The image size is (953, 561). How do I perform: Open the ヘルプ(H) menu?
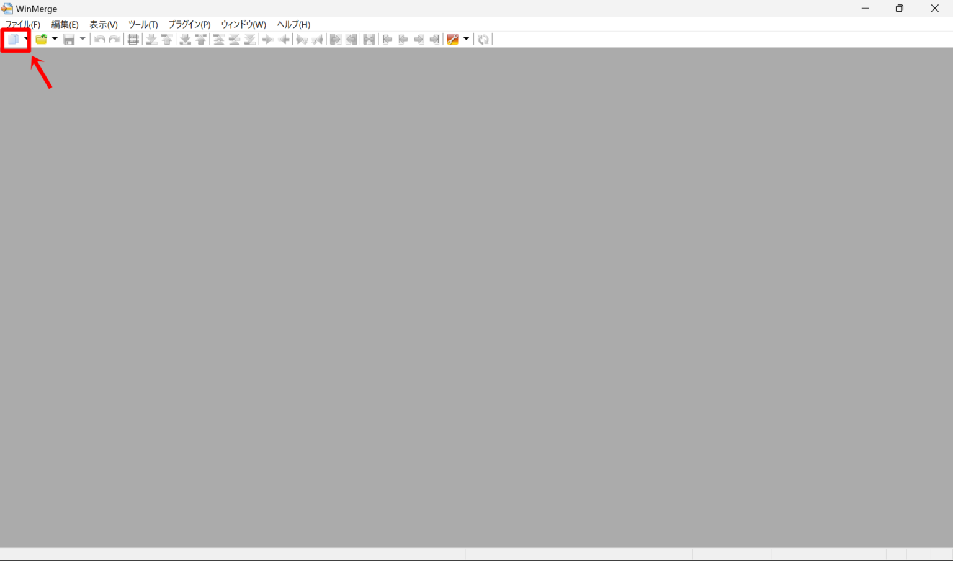[x=293, y=25]
